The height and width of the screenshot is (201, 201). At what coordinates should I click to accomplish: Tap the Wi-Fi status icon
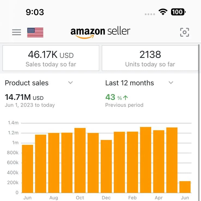point(163,12)
